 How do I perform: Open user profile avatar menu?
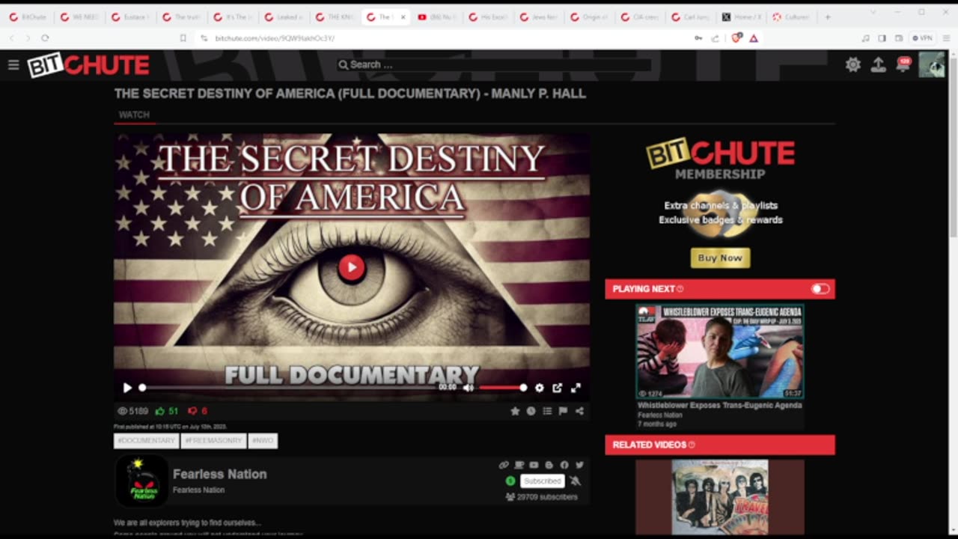(932, 65)
